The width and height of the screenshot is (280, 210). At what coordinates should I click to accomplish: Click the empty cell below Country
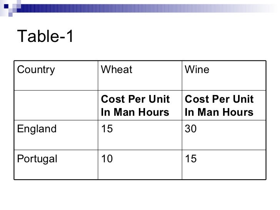coord(56,105)
